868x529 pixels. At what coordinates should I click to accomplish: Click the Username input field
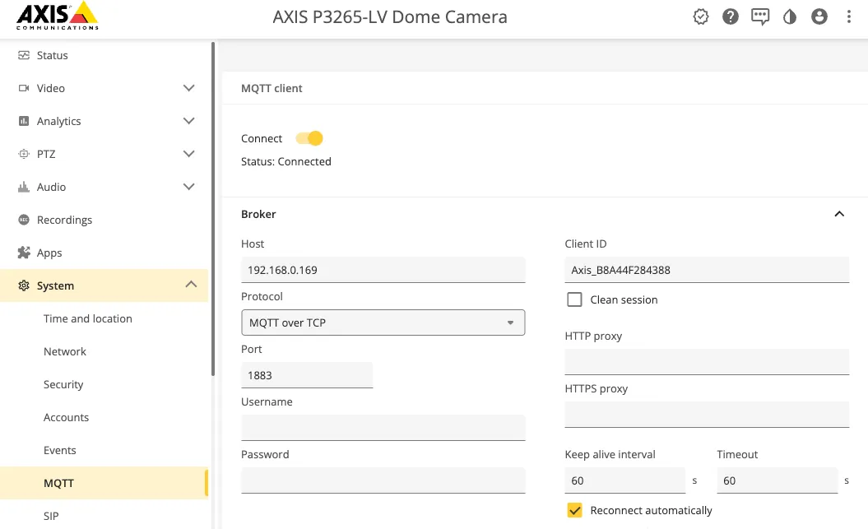click(383, 428)
